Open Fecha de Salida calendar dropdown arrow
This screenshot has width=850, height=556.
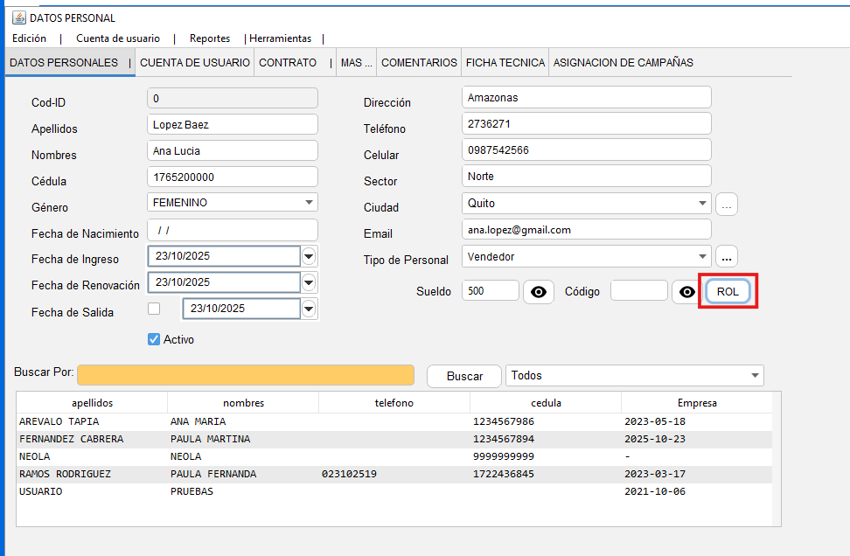pyautogui.click(x=309, y=309)
